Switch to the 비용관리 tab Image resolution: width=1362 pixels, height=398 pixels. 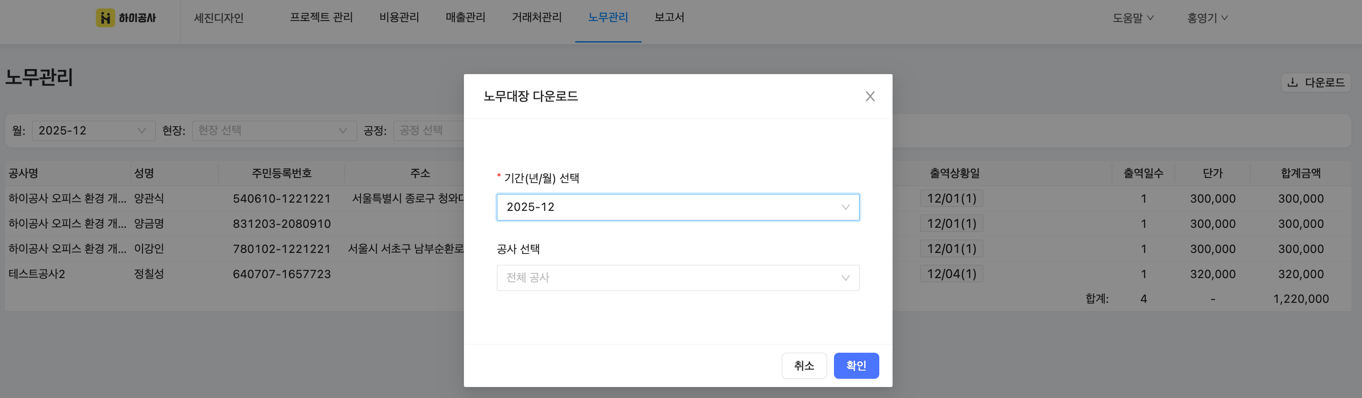[398, 17]
